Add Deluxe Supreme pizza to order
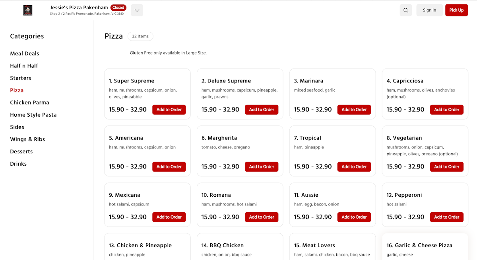 click(262, 109)
